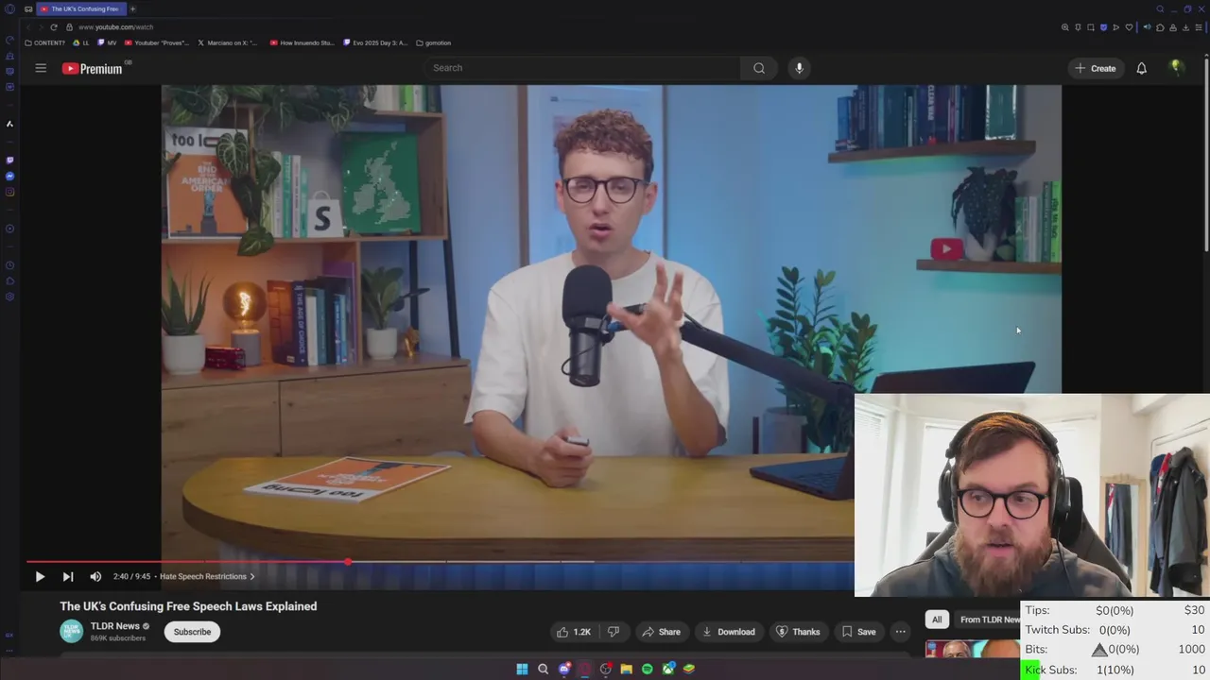Image resolution: width=1210 pixels, height=680 pixels.
Task: Open Messenger in the browser sidebar
Action: [9, 177]
